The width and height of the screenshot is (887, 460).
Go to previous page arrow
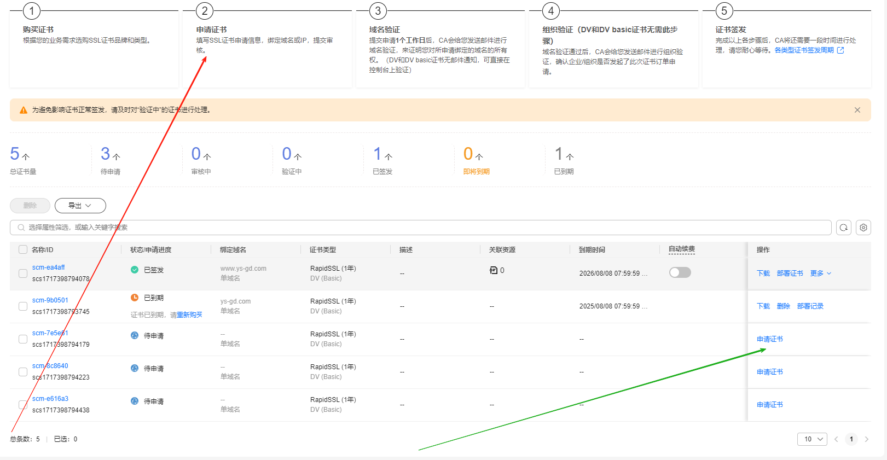pos(836,439)
